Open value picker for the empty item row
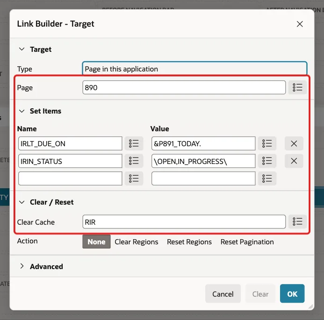This screenshot has height=320, width=324. 267,178
